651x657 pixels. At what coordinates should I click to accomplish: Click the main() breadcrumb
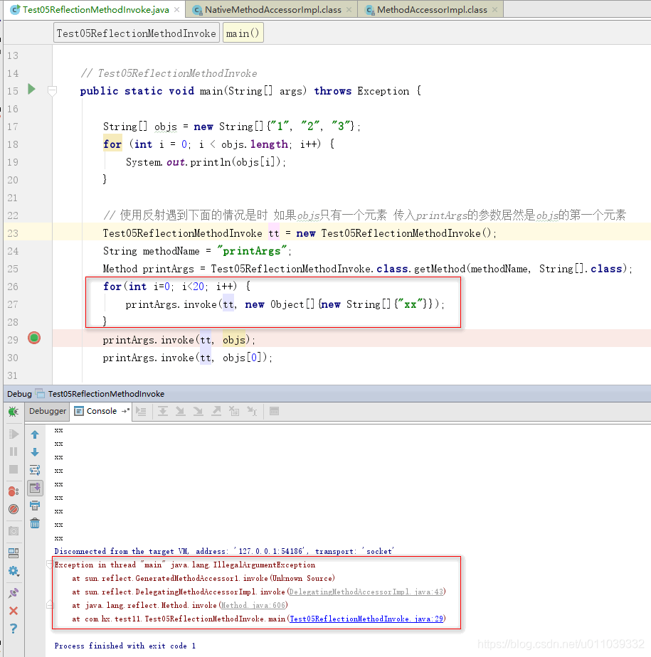click(243, 33)
